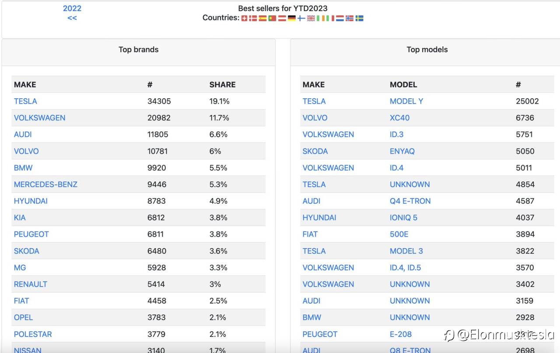This screenshot has width=560, height=353.
Task: Go back using the << link
Action: tap(72, 18)
